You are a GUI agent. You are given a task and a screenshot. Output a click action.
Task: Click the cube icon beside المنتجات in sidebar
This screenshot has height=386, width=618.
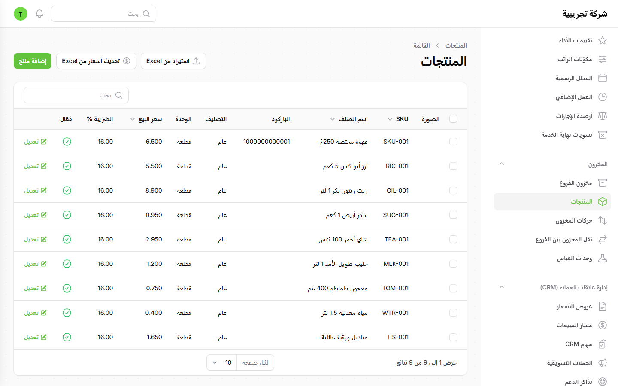(603, 202)
